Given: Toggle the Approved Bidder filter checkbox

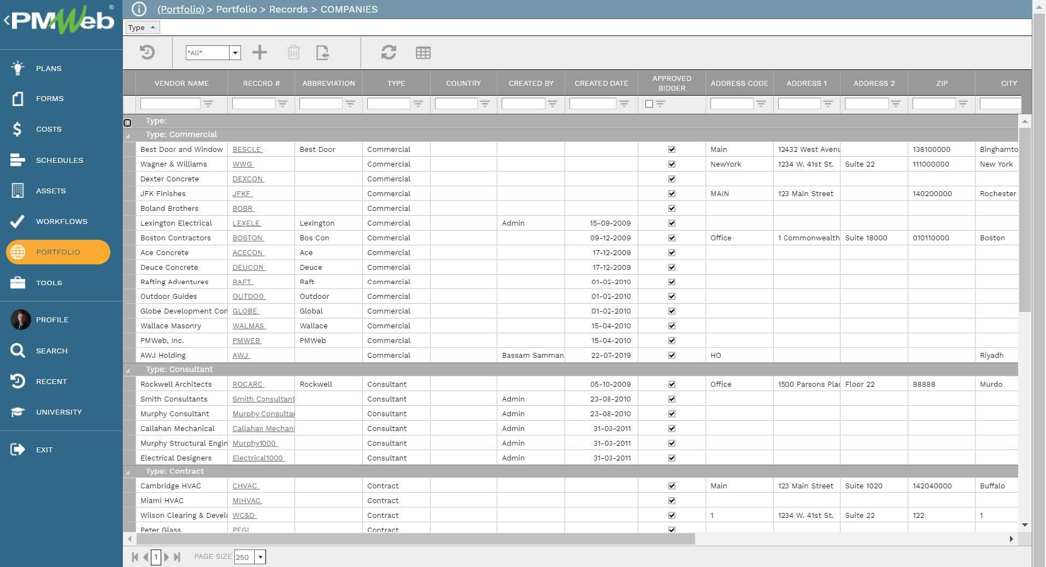Looking at the screenshot, I should click(649, 104).
